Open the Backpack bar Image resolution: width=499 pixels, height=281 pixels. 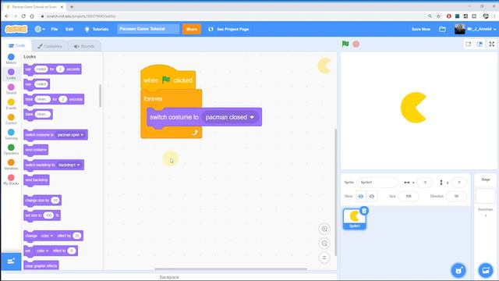click(169, 277)
